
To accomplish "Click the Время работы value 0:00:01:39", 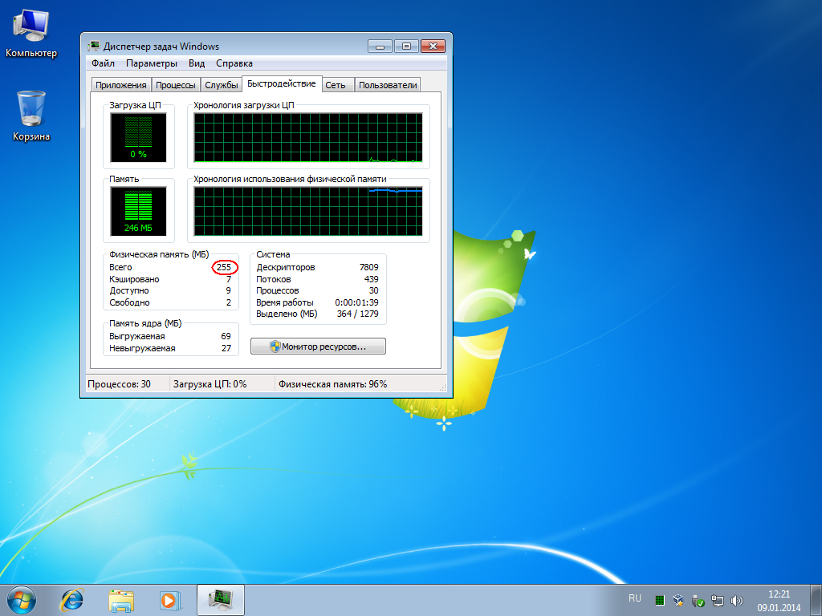I will click(x=357, y=302).
